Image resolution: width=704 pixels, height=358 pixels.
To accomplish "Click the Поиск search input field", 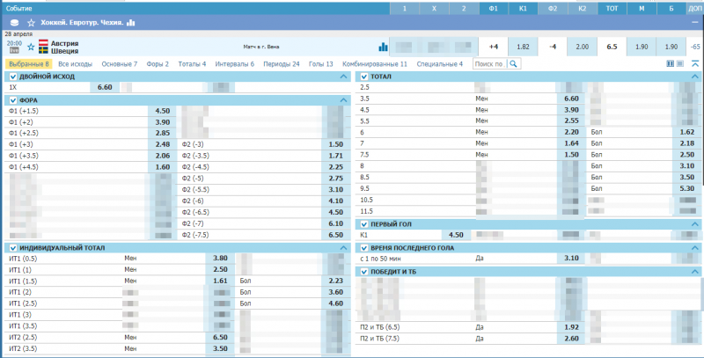I will click(x=488, y=64).
